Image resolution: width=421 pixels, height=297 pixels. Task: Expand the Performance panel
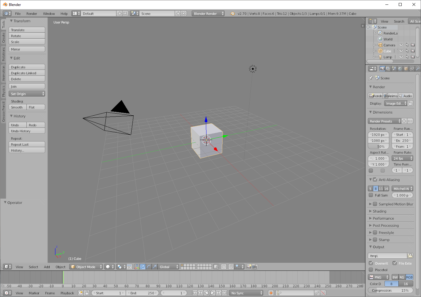383,218
